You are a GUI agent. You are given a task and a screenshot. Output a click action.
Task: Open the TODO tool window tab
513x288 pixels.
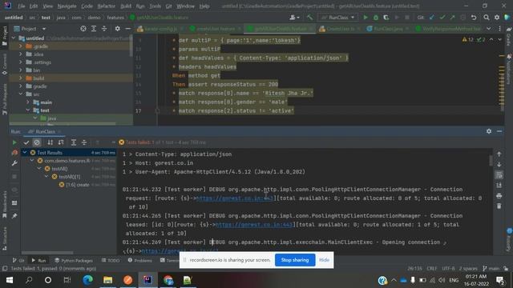pyautogui.click(x=111, y=260)
